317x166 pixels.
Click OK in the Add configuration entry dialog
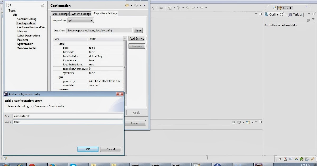coord(88,149)
